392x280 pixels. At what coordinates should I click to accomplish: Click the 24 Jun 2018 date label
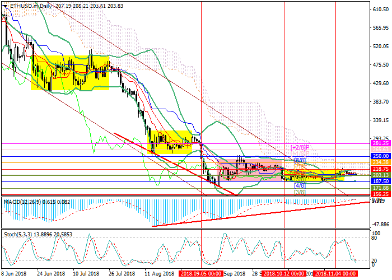51,274
